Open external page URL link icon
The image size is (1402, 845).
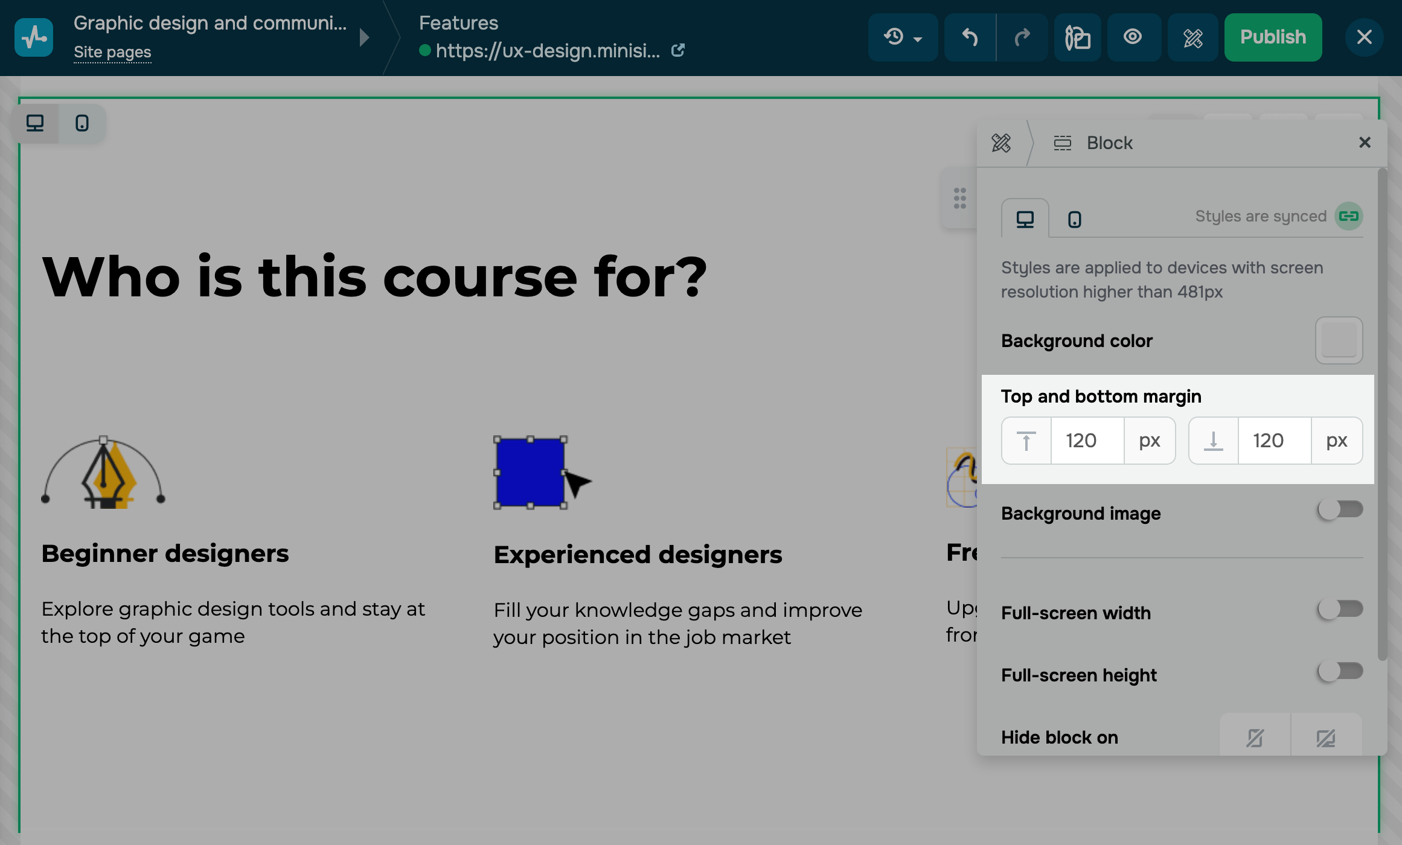678,51
